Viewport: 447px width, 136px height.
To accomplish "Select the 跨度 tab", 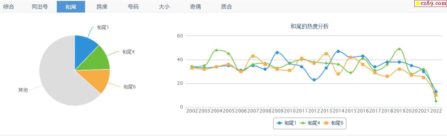I will (102, 7).
